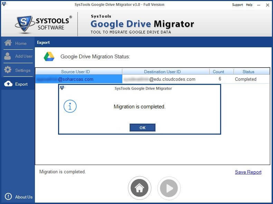Select the @soharcoas.com source user cell
The image size is (273, 204).
tap(79, 79)
